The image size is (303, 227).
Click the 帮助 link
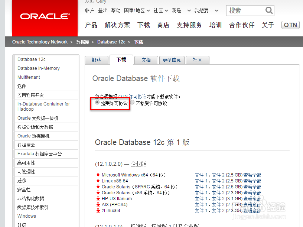[116, 11]
